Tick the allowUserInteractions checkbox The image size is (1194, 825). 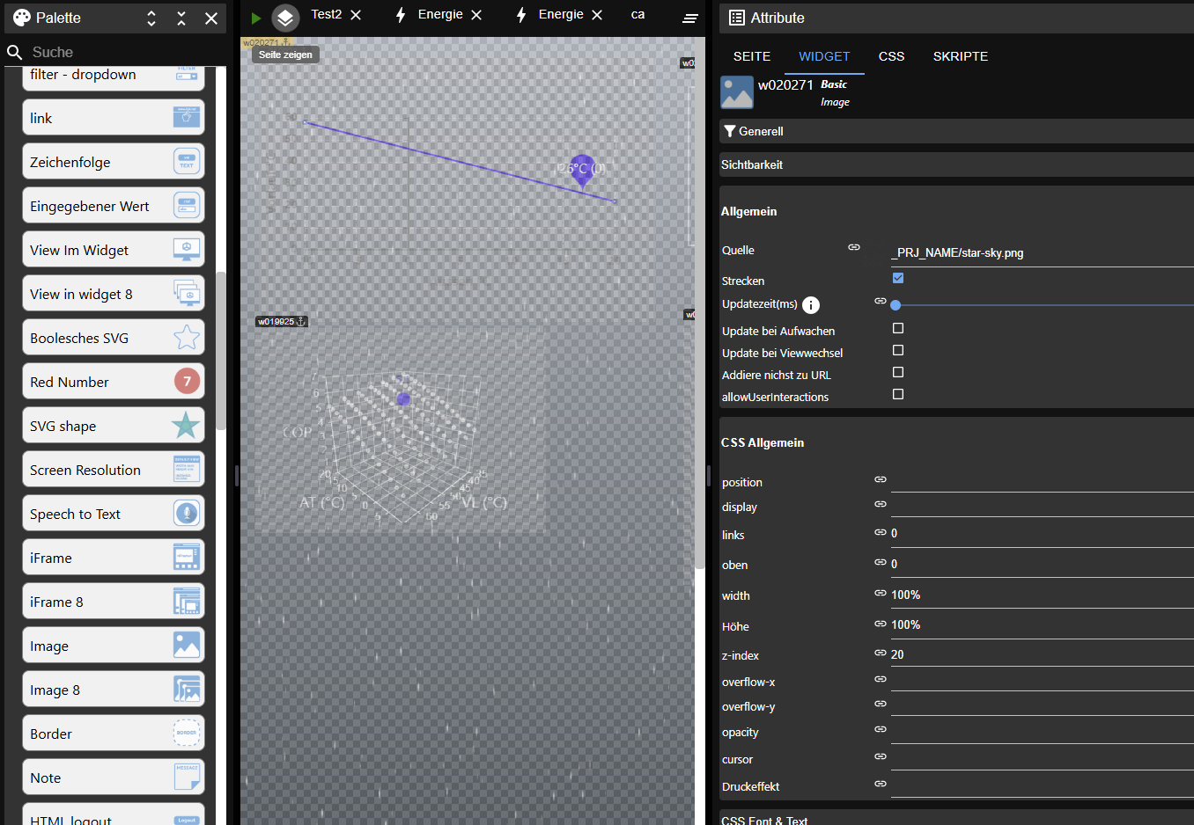tap(898, 394)
